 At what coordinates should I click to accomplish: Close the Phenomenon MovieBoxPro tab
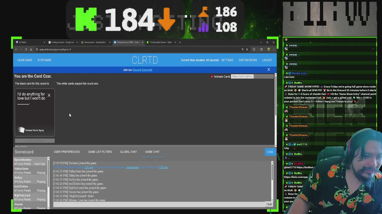click(110, 42)
